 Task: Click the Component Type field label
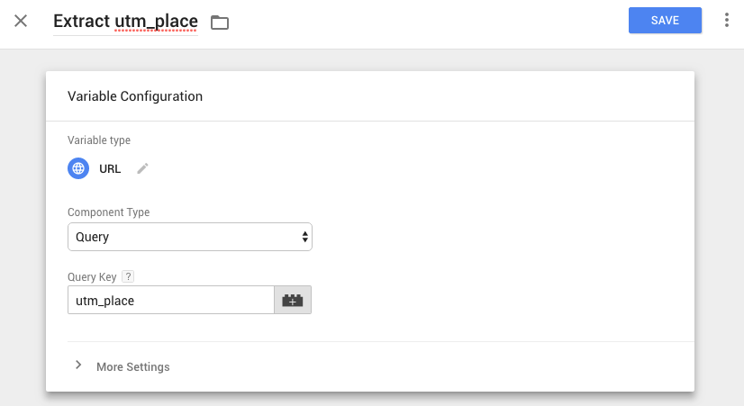pyautogui.click(x=108, y=212)
